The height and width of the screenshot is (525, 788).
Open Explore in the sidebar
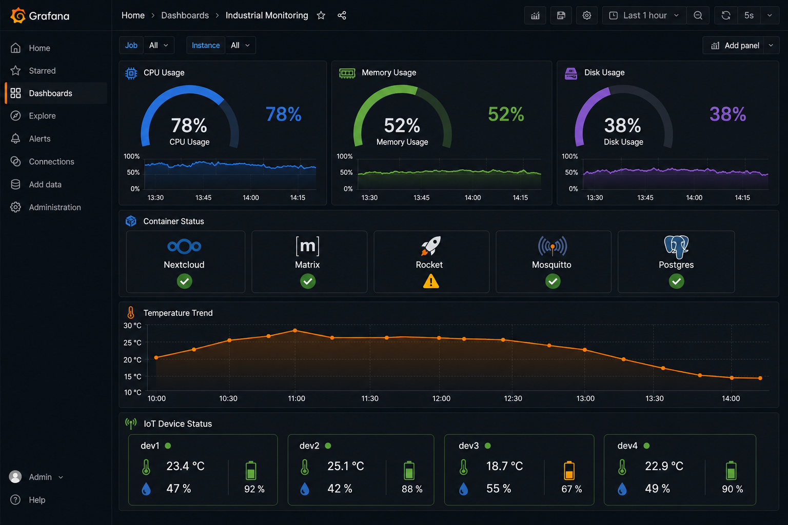[56, 116]
